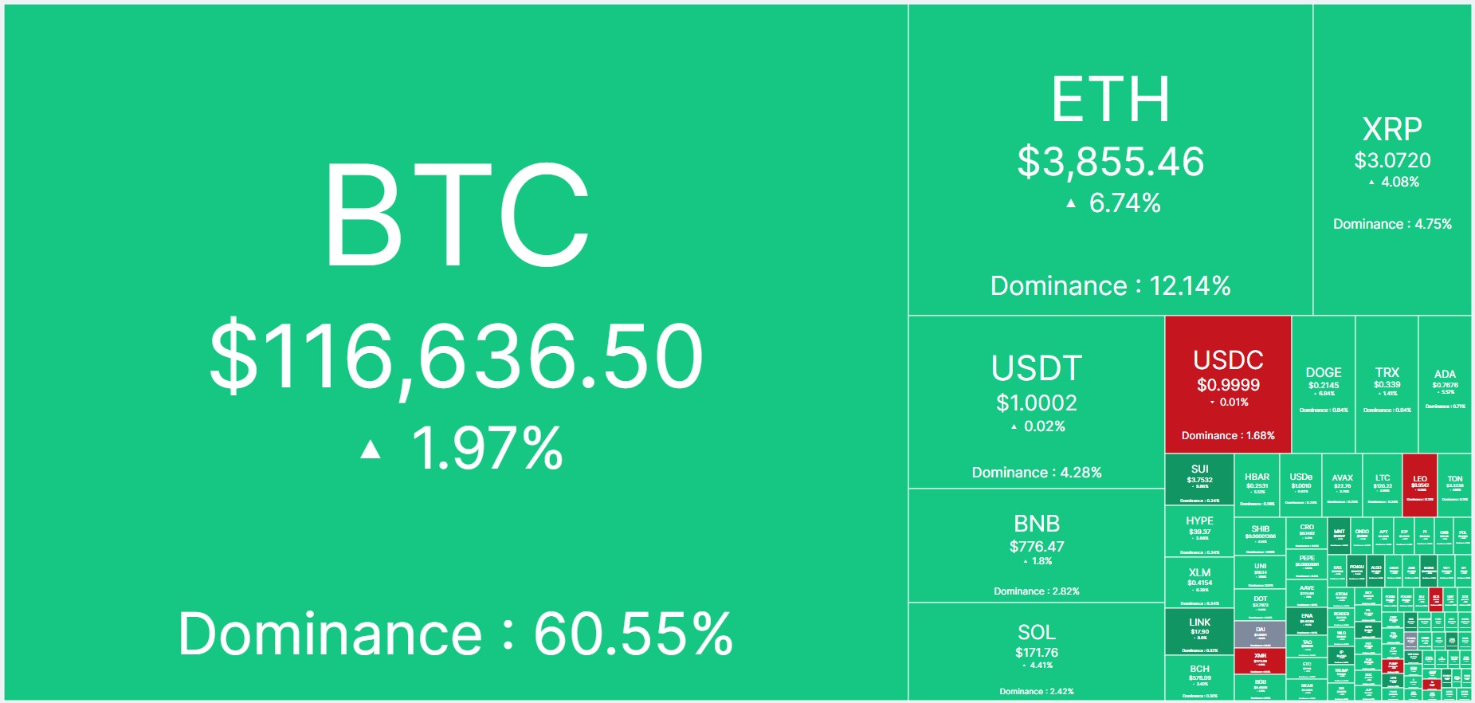Select the TRX tile

tap(1387, 384)
